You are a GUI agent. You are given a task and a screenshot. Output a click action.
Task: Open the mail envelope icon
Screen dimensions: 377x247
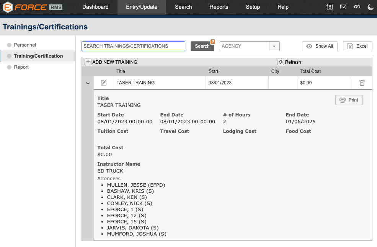343,6
